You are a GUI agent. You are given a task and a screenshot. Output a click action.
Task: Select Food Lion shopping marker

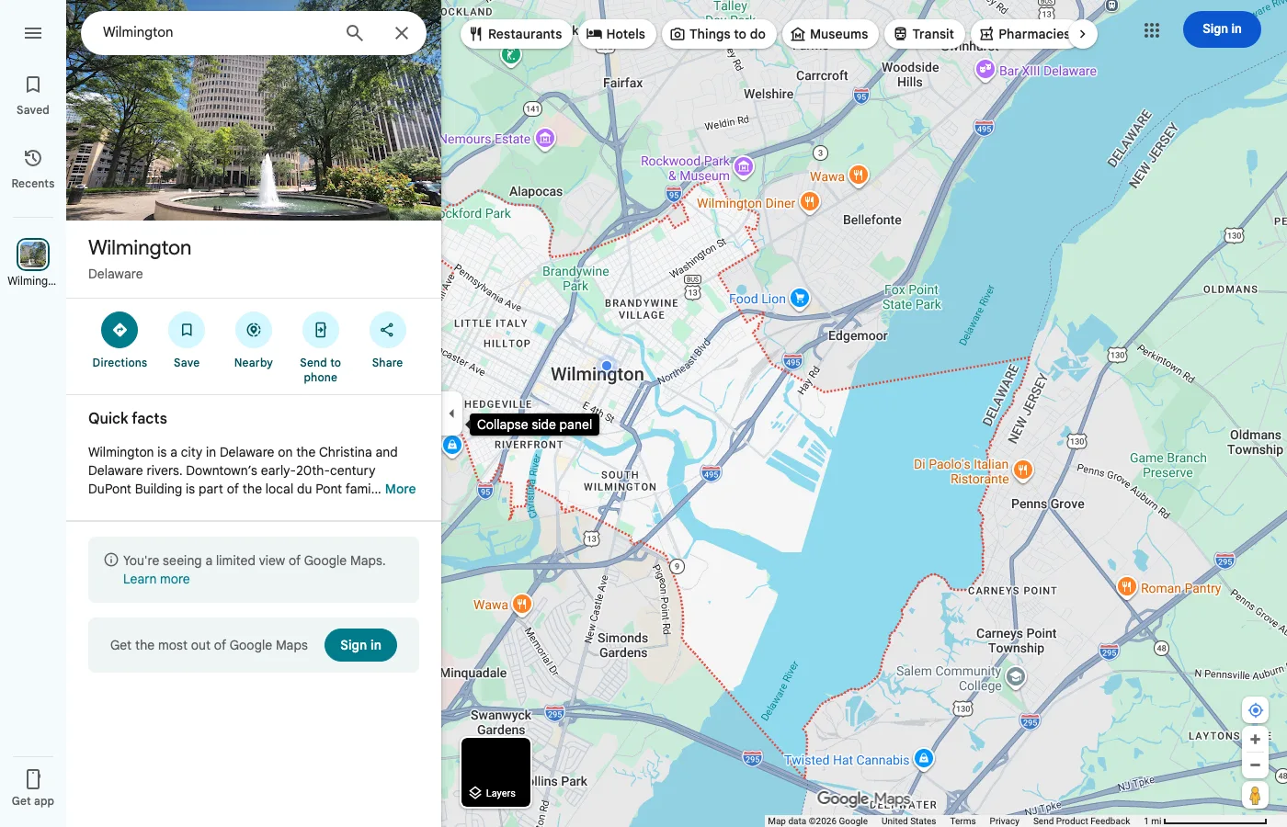pyautogui.click(x=799, y=298)
